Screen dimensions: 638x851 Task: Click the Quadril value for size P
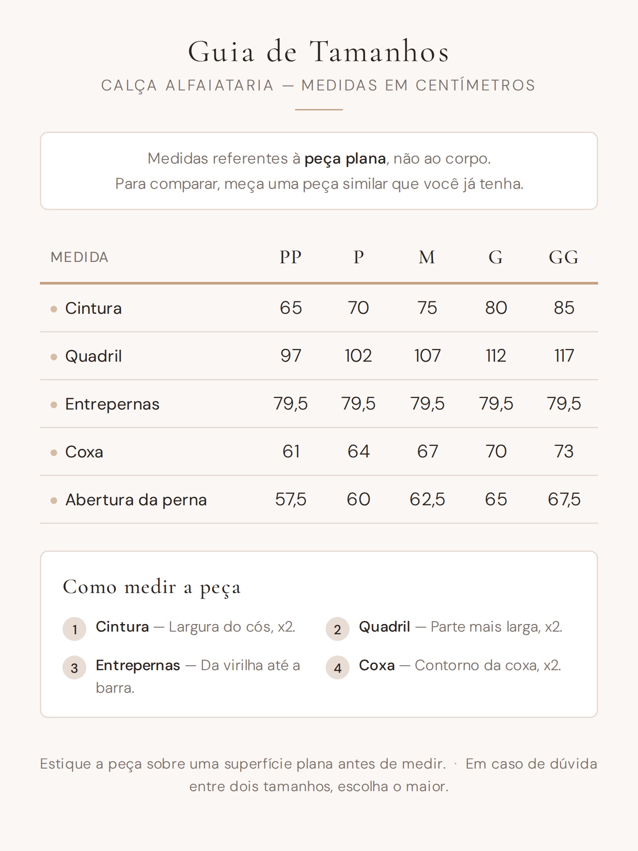[358, 356]
